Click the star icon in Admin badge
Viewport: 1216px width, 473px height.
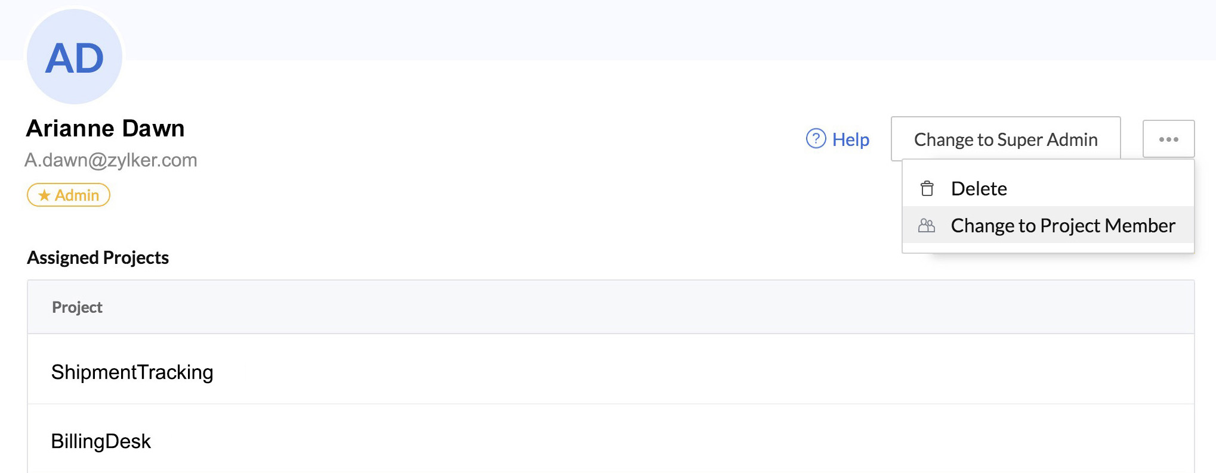tap(44, 195)
